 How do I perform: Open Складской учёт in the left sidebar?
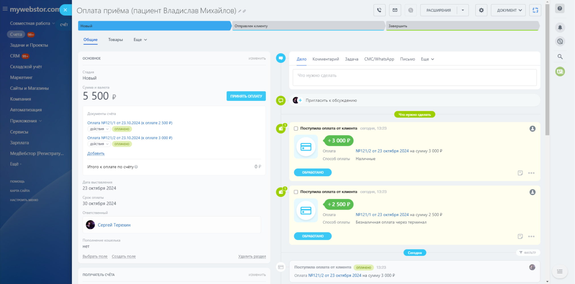tap(26, 67)
